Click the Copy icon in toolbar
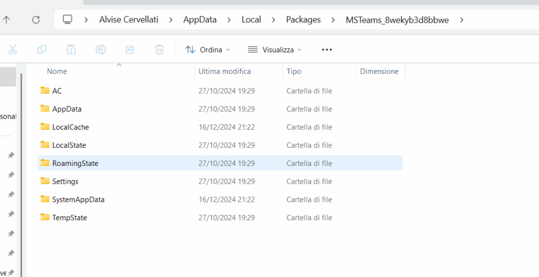 coord(42,50)
